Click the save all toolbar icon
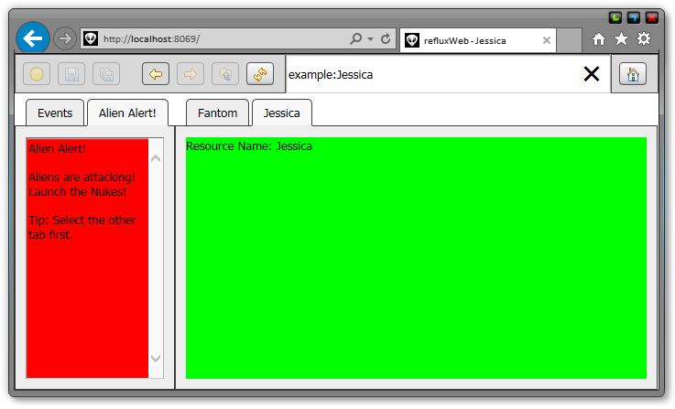Viewport: 675px width, 409px height. [106, 74]
